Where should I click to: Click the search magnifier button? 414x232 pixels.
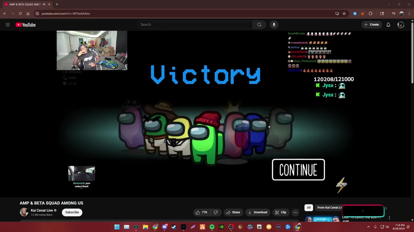259,25
